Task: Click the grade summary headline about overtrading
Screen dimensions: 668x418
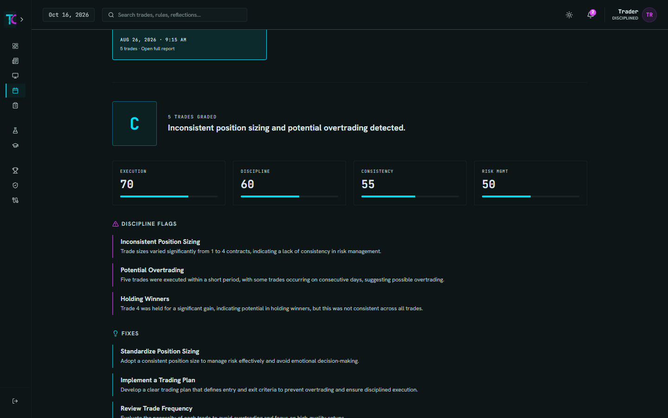Action: pos(287,128)
